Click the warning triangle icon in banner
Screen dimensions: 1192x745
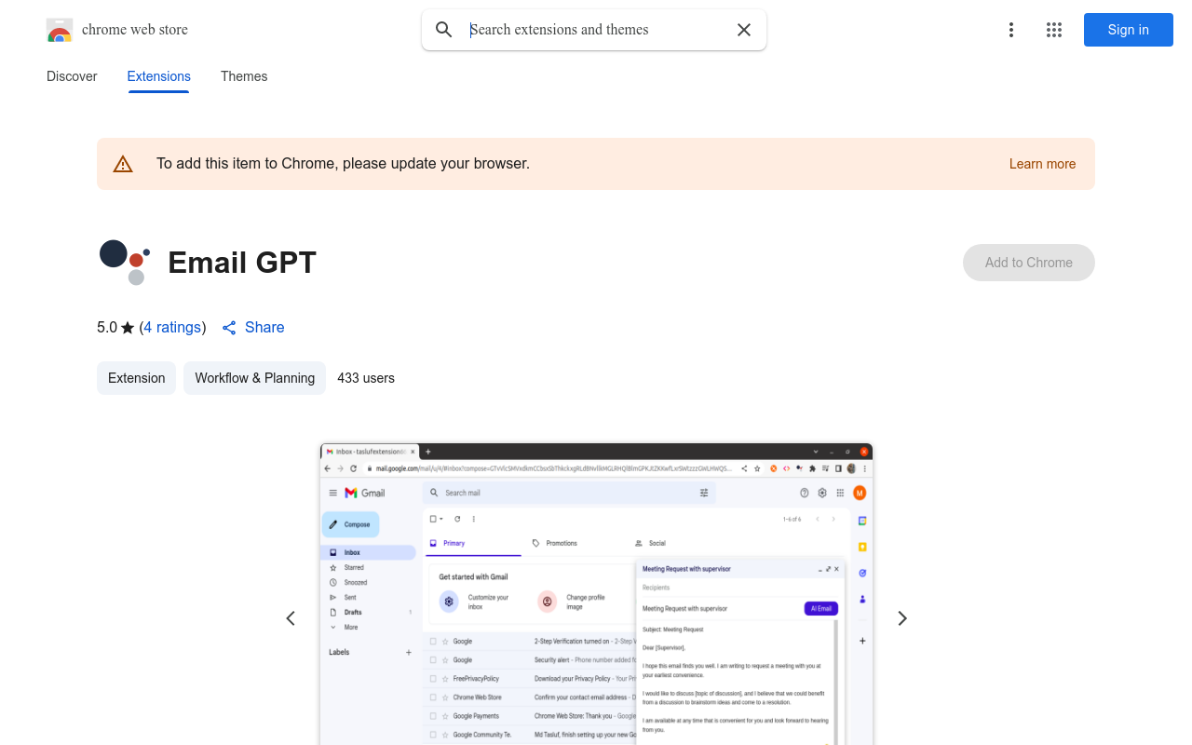tap(123, 164)
